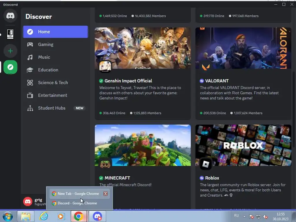Click the NEW badge next to Student Hubs
This screenshot has height=222, width=296.
coord(79,108)
